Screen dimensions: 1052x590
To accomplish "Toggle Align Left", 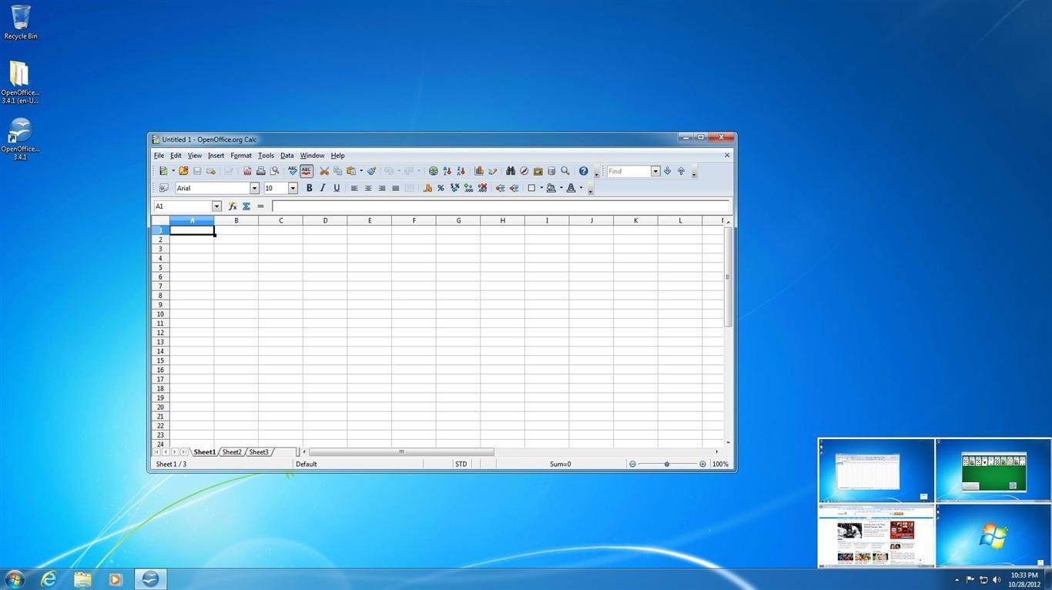I will point(354,188).
